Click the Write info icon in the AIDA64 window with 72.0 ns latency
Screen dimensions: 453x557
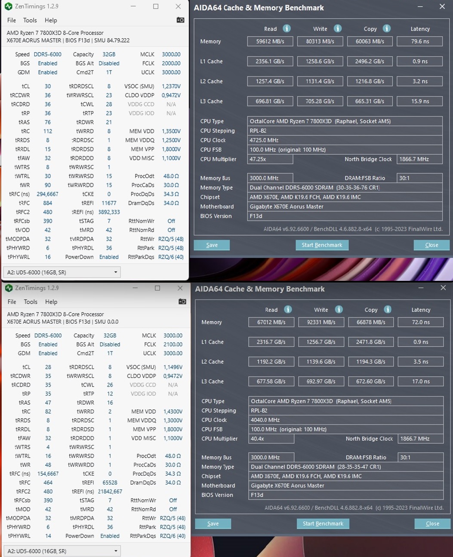point(339,309)
